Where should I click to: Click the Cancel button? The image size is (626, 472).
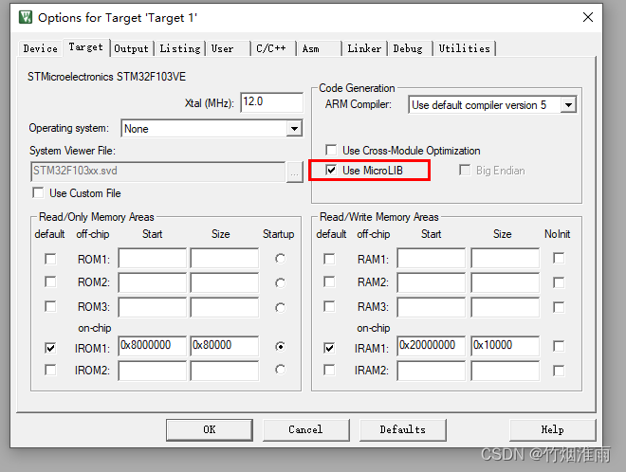coord(306,429)
